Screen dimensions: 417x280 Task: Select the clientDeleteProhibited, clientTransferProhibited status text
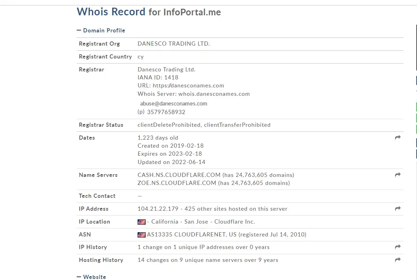[x=204, y=125]
